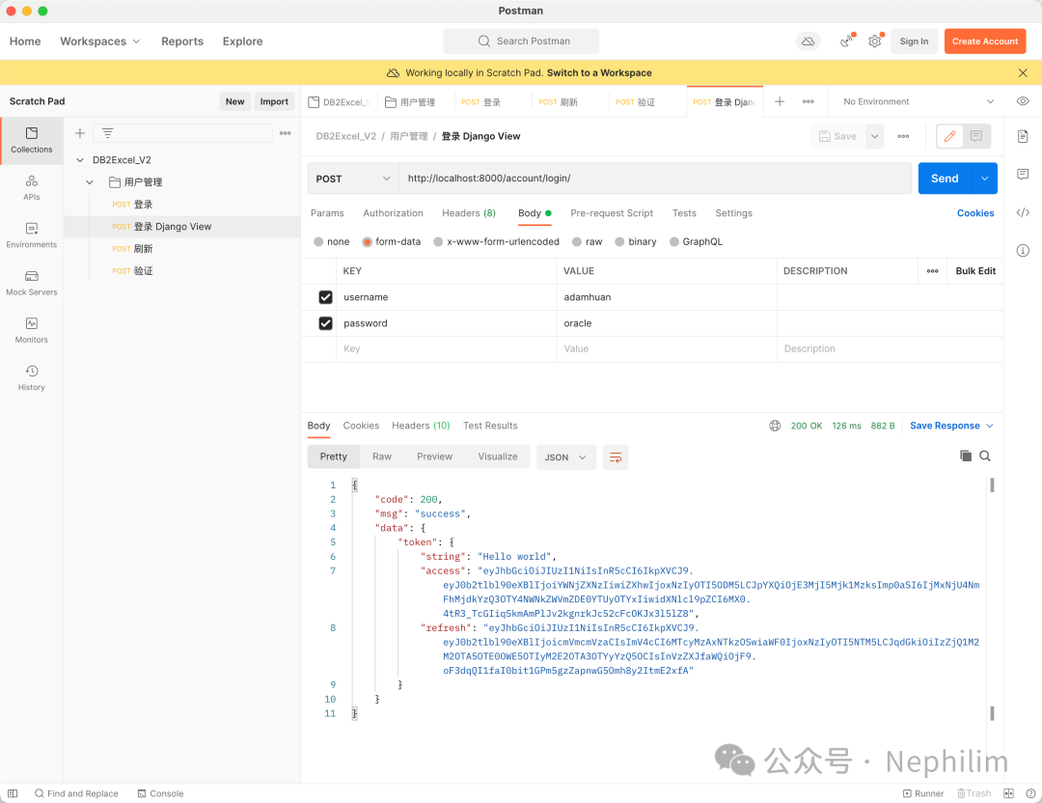Click the network globe icon near status
The height and width of the screenshot is (803, 1042).
pos(775,426)
